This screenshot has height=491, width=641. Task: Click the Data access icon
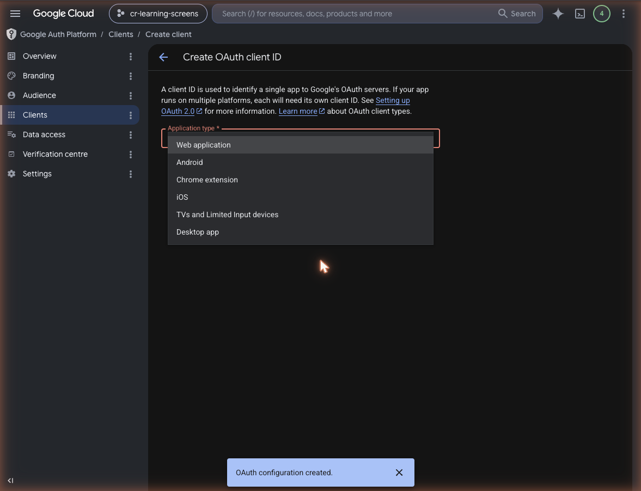click(11, 134)
